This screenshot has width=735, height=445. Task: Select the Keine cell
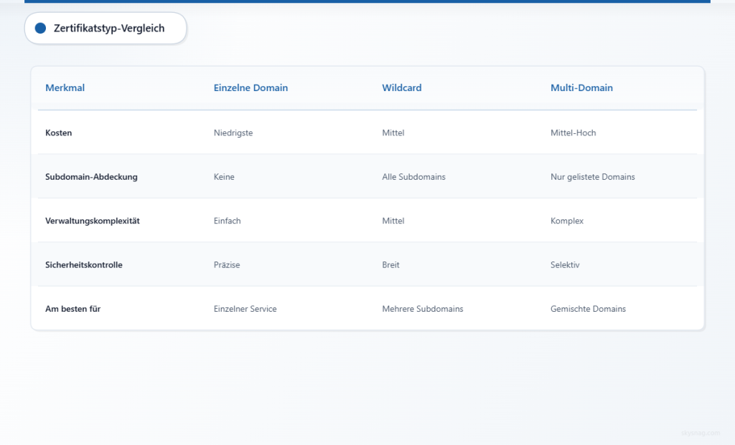coord(224,177)
